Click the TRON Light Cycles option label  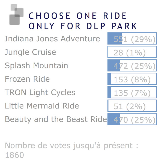pos(40,93)
